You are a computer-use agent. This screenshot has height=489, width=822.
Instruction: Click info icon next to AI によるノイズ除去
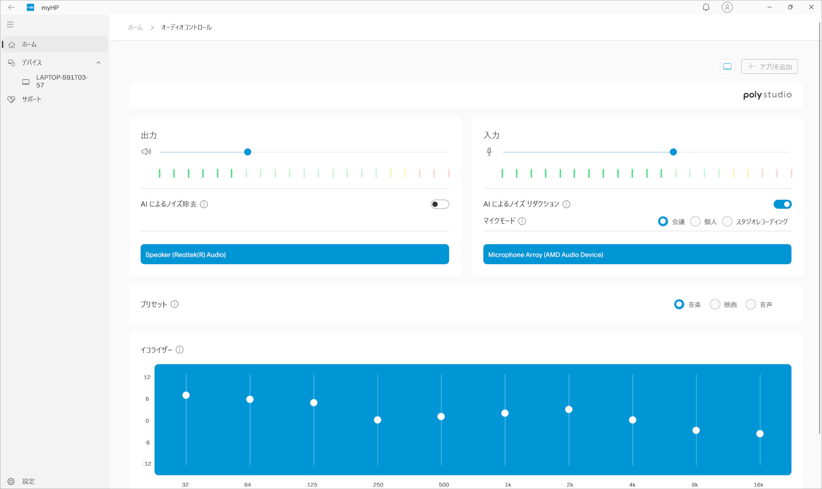click(x=204, y=204)
